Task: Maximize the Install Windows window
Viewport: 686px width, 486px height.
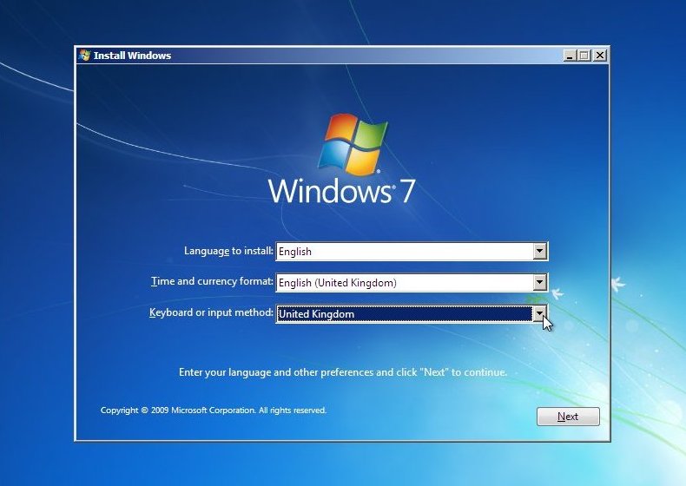Action: pos(584,56)
